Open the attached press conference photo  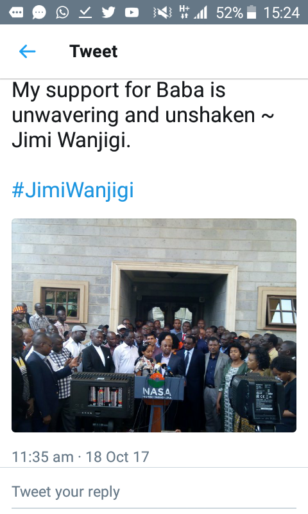click(154, 325)
